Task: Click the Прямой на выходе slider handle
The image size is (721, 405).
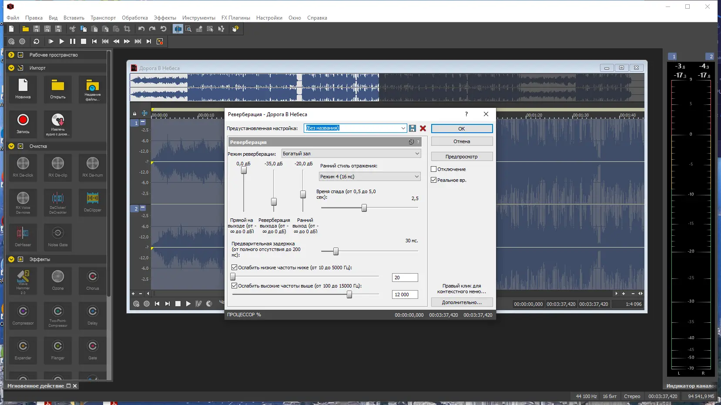Action: click(x=244, y=170)
